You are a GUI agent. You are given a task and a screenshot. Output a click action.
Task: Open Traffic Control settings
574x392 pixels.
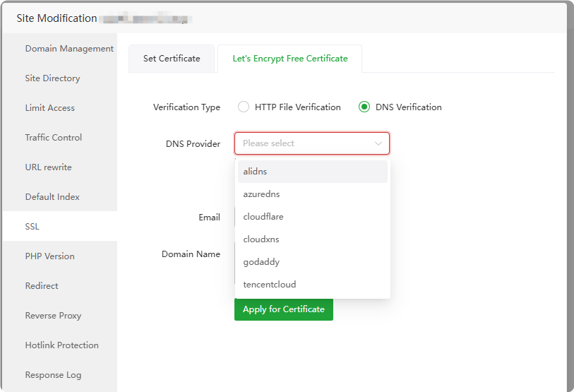(54, 138)
